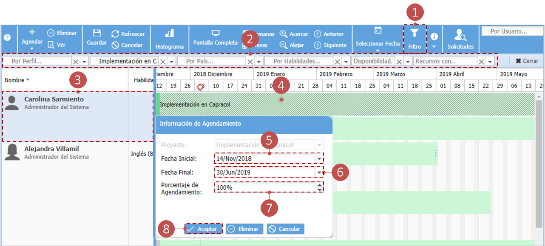Expand the Por País filter dropdown
The image size is (545, 246).
[x=258, y=62]
